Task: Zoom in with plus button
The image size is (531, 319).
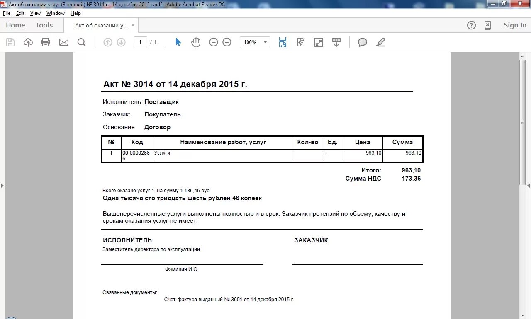Action: 227,42
